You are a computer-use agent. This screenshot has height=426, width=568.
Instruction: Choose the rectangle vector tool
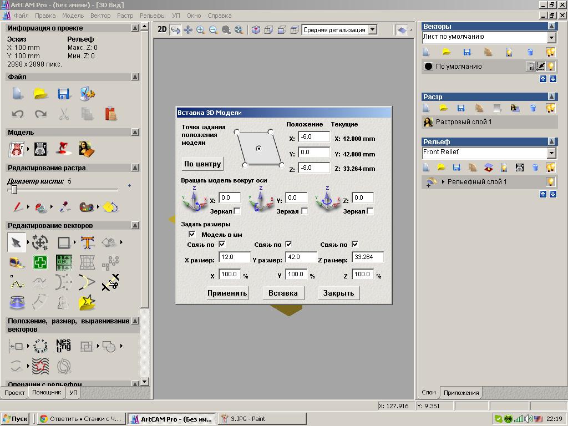coord(64,242)
